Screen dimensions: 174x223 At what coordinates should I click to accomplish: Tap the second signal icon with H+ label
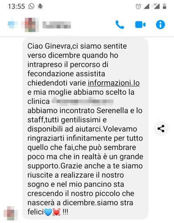[x=156, y=6]
